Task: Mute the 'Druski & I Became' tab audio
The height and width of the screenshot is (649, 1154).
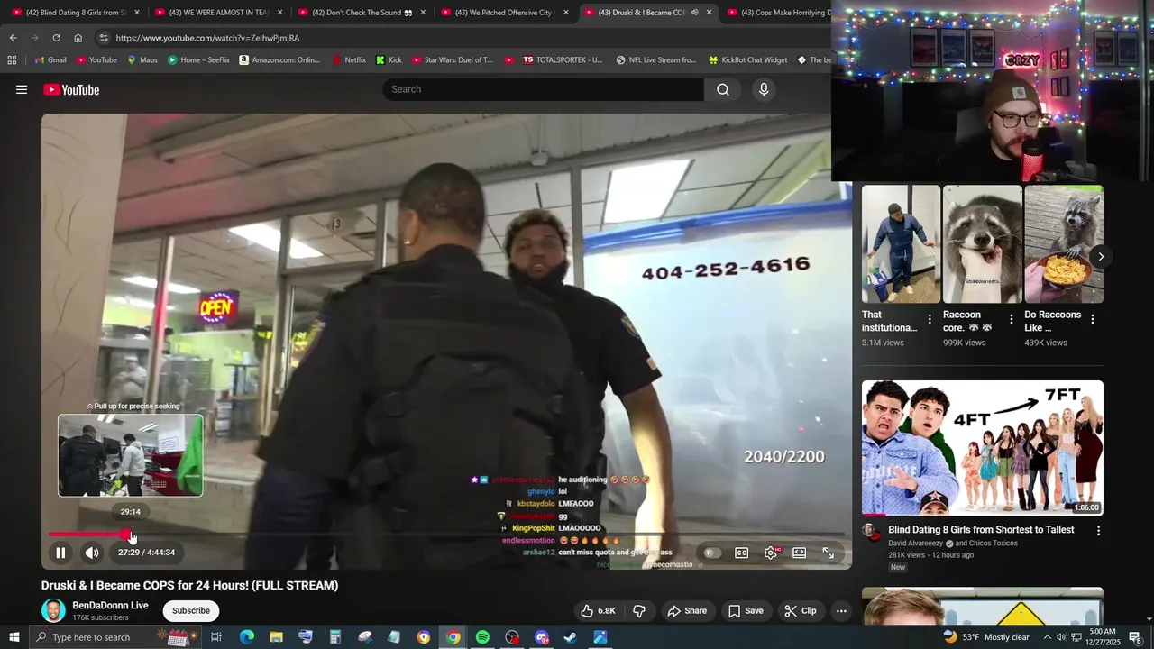Action: [694, 13]
